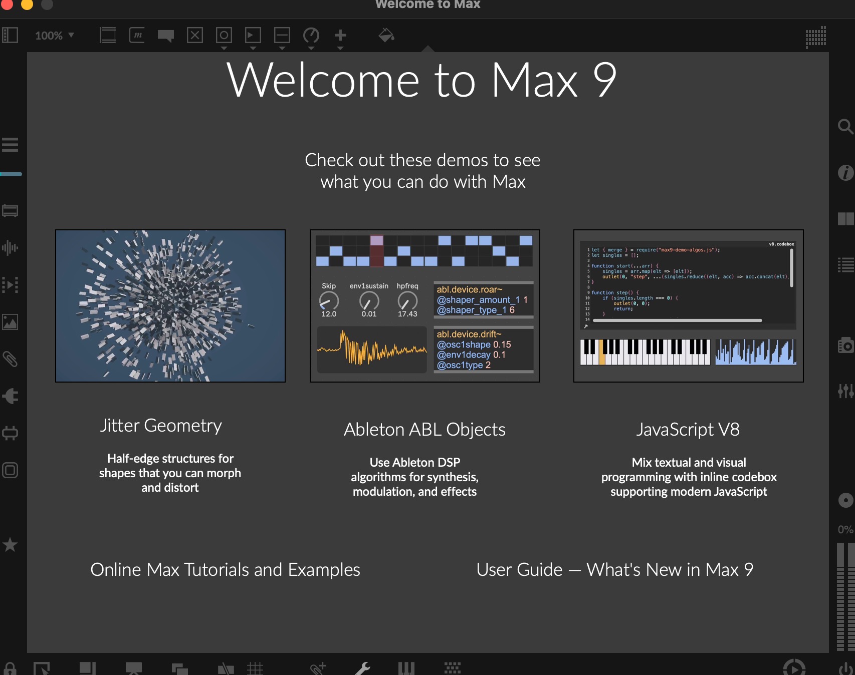Image resolution: width=855 pixels, height=675 pixels.
Task: Add a new object box from toolbar
Action: click(108, 36)
